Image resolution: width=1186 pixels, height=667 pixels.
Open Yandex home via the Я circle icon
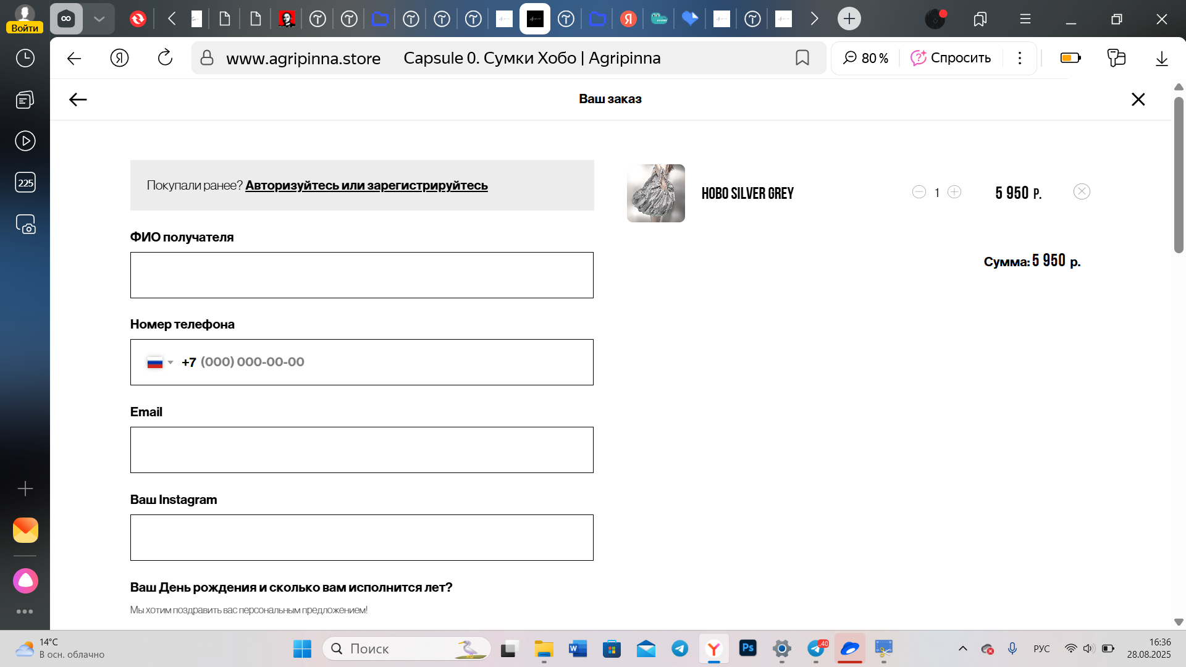click(x=119, y=58)
